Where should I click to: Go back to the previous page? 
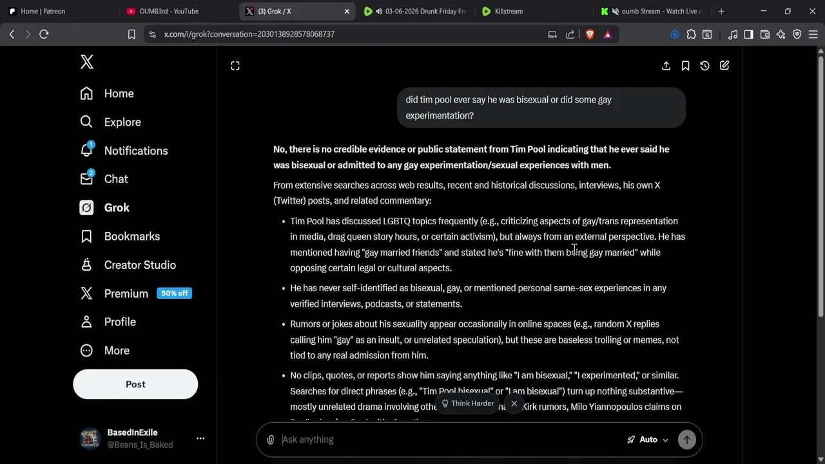coord(12,34)
